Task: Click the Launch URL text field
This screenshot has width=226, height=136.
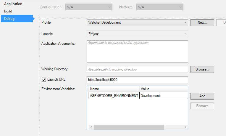Action: 138,80
